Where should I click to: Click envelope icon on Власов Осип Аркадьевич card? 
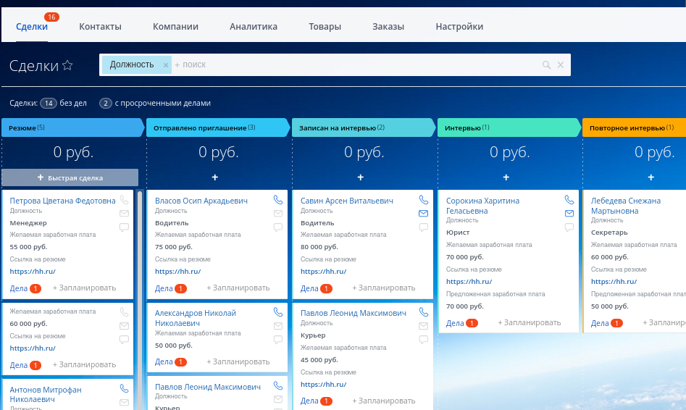pos(278,214)
